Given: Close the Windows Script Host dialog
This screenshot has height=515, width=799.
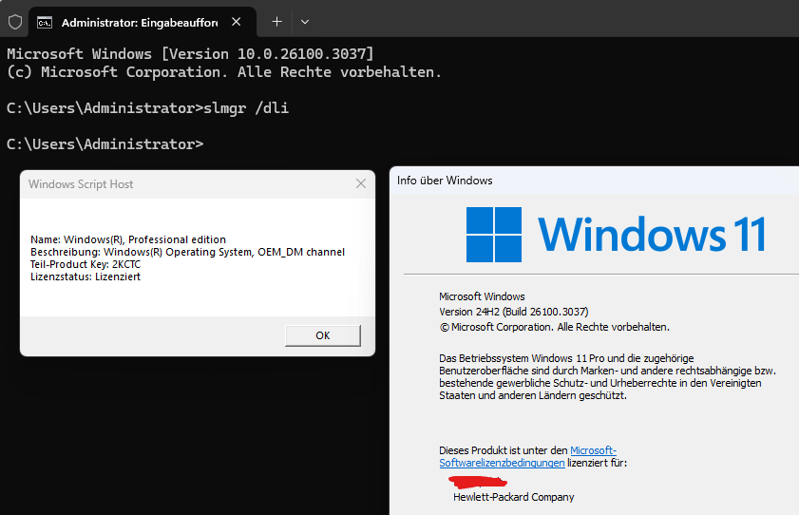Looking at the screenshot, I should [361, 184].
